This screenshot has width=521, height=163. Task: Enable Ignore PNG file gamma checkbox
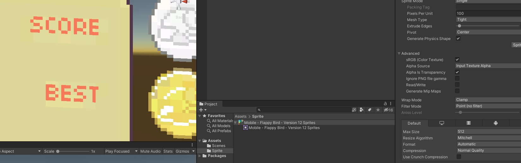point(457,78)
